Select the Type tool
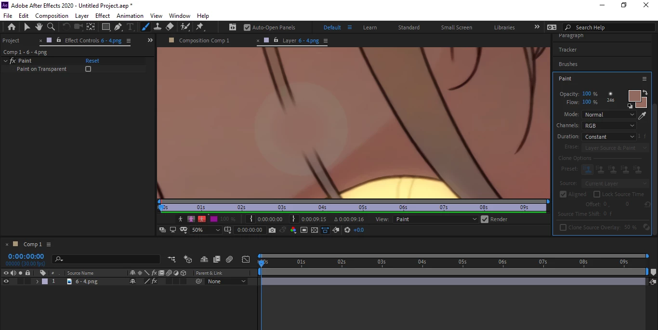The width and height of the screenshot is (658, 330). (130, 27)
